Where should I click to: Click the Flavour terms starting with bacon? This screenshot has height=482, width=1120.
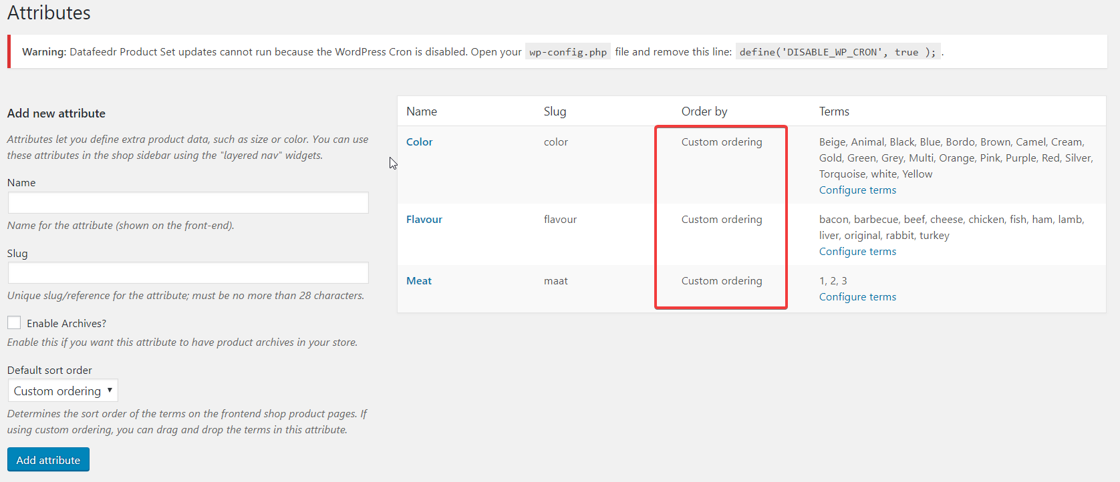[x=952, y=228]
